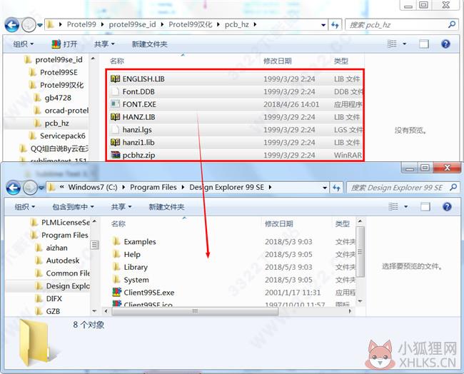Image resolution: width=464 pixels, height=374 pixels.
Task: Open view options dropdown arrow in Design Explorer 99 SE window
Action: tap(406, 206)
